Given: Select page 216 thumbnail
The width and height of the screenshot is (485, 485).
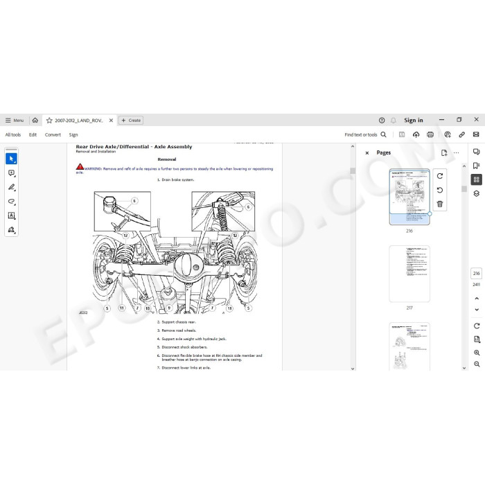Looking at the screenshot, I should point(409,197).
